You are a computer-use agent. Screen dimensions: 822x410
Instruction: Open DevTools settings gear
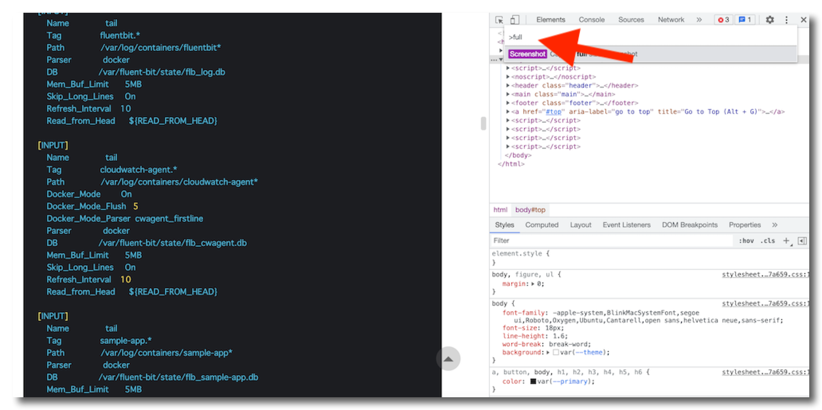(770, 20)
